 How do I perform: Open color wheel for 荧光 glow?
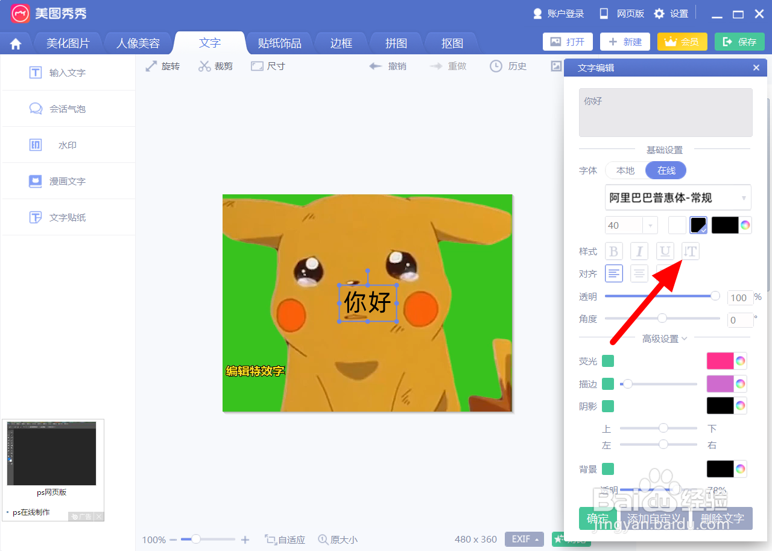[741, 361]
